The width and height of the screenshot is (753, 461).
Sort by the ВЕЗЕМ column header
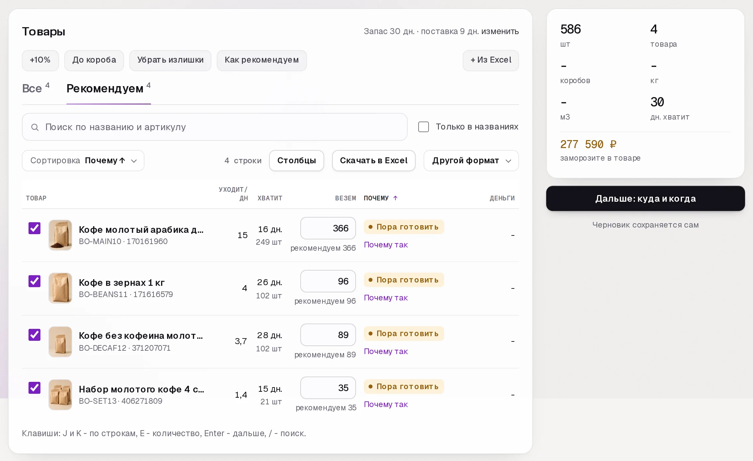pyautogui.click(x=345, y=198)
